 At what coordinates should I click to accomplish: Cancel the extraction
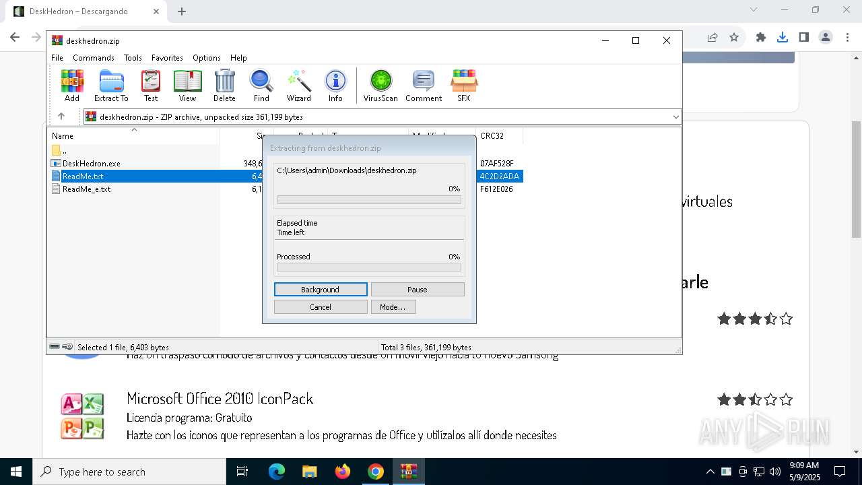(x=321, y=307)
